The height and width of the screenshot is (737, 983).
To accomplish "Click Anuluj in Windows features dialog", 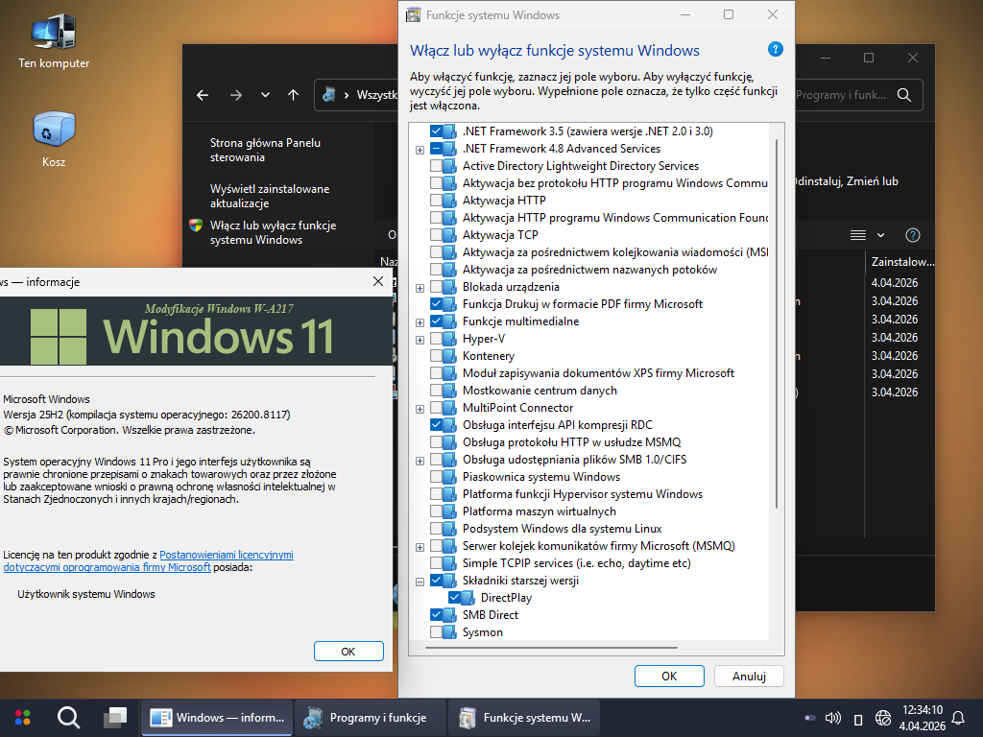I will click(748, 676).
